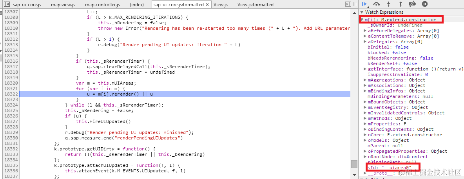Expand oRootNode div#content entry
This screenshot has height=179, width=464.
click(x=365, y=157)
